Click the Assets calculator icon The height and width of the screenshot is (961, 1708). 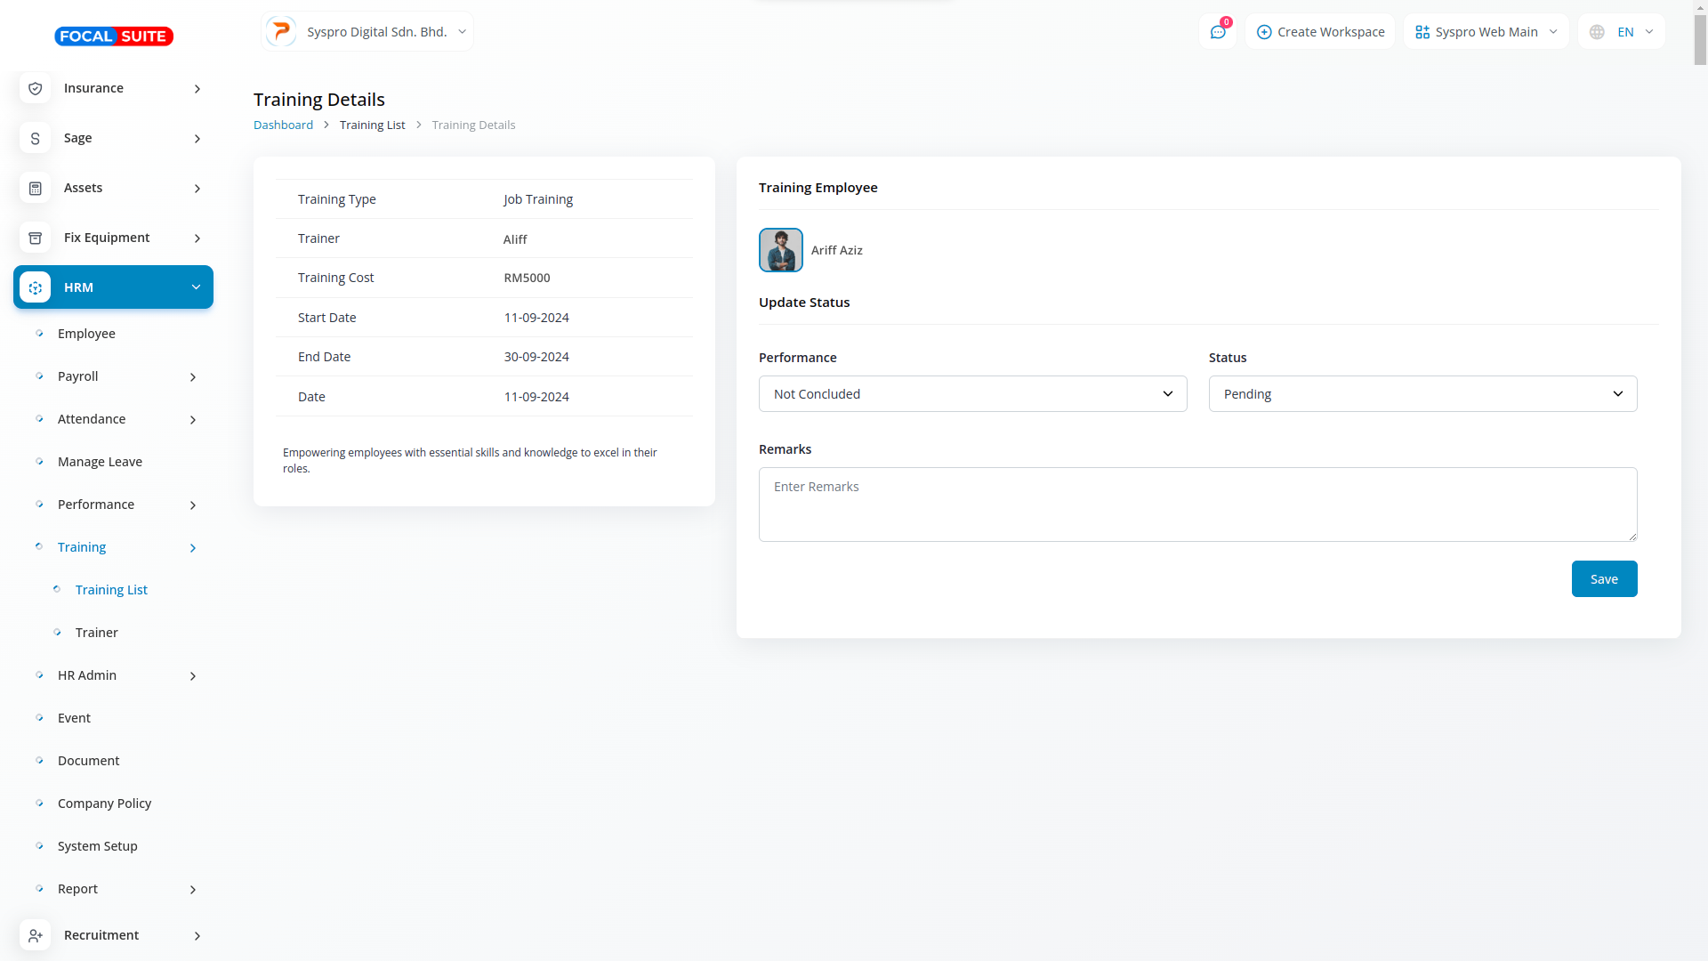click(36, 188)
